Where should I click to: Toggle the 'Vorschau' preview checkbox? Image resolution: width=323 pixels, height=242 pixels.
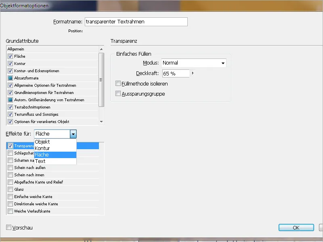tap(9, 227)
